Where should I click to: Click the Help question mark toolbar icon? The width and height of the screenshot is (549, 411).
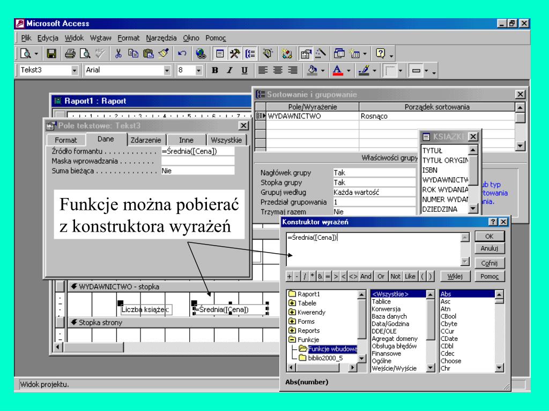coord(380,54)
